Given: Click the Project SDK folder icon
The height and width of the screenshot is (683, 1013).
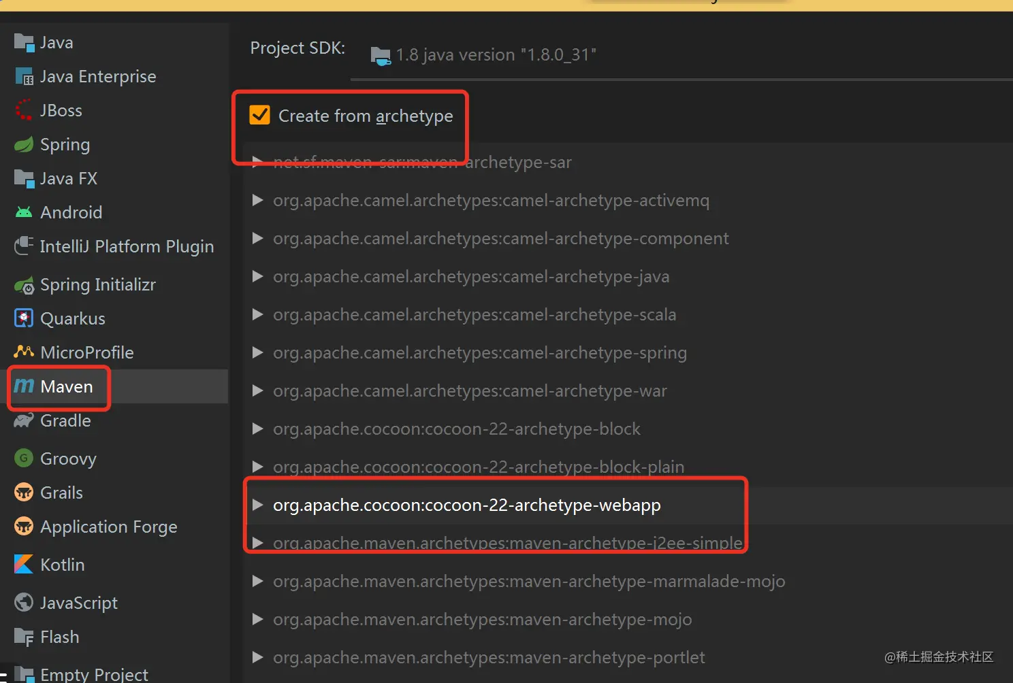Looking at the screenshot, I should [x=381, y=56].
